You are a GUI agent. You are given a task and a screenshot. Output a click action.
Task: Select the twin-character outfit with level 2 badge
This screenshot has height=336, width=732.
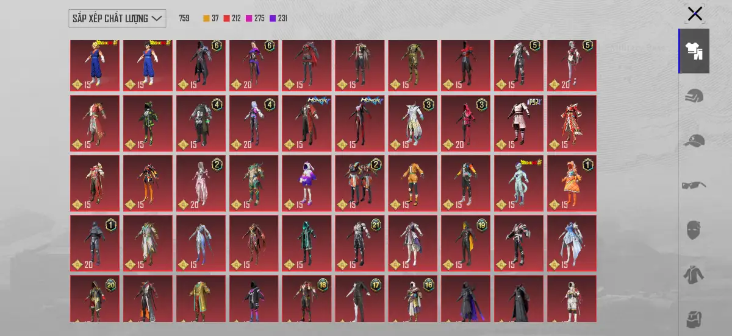click(360, 183)
